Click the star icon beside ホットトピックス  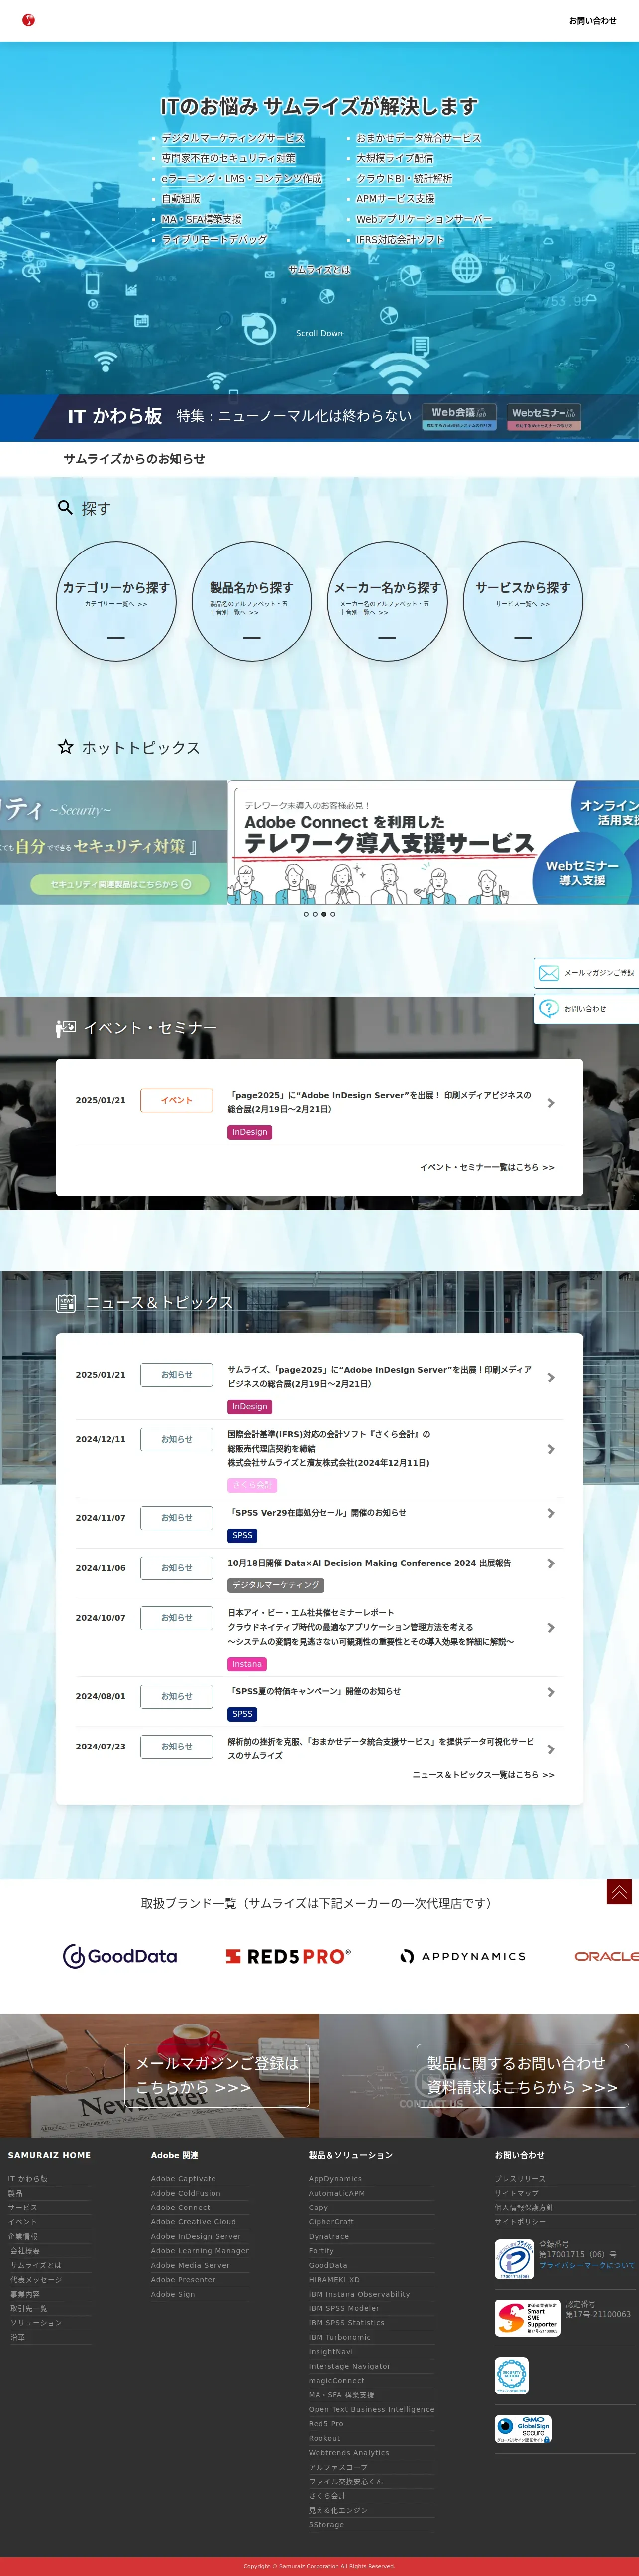(66, 747)
